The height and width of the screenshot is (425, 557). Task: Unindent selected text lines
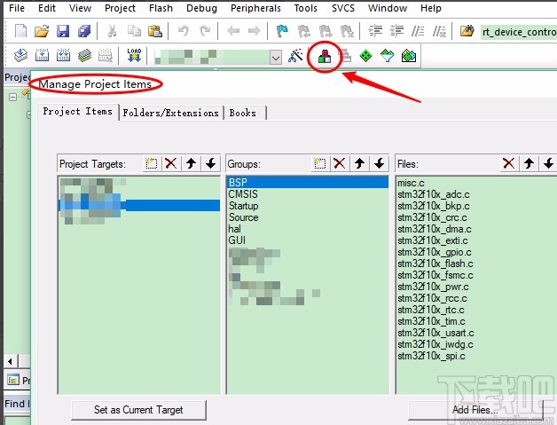(396, 31)
